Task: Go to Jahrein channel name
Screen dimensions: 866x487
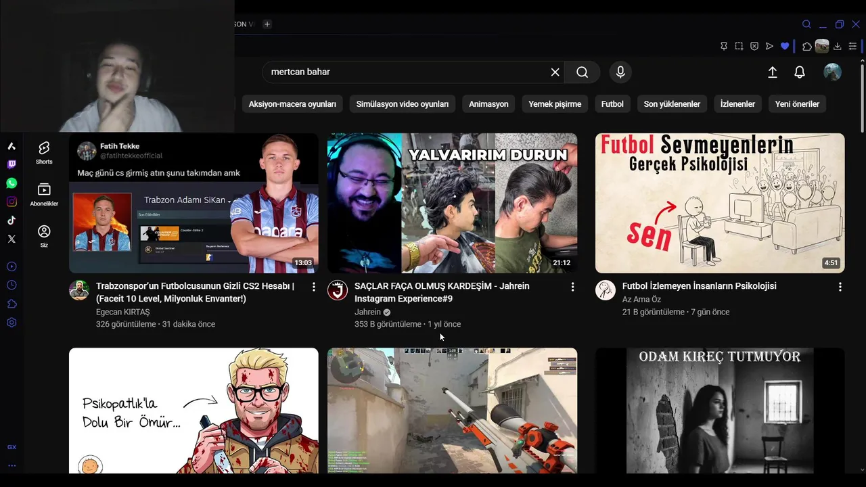Action: [367, 312]
